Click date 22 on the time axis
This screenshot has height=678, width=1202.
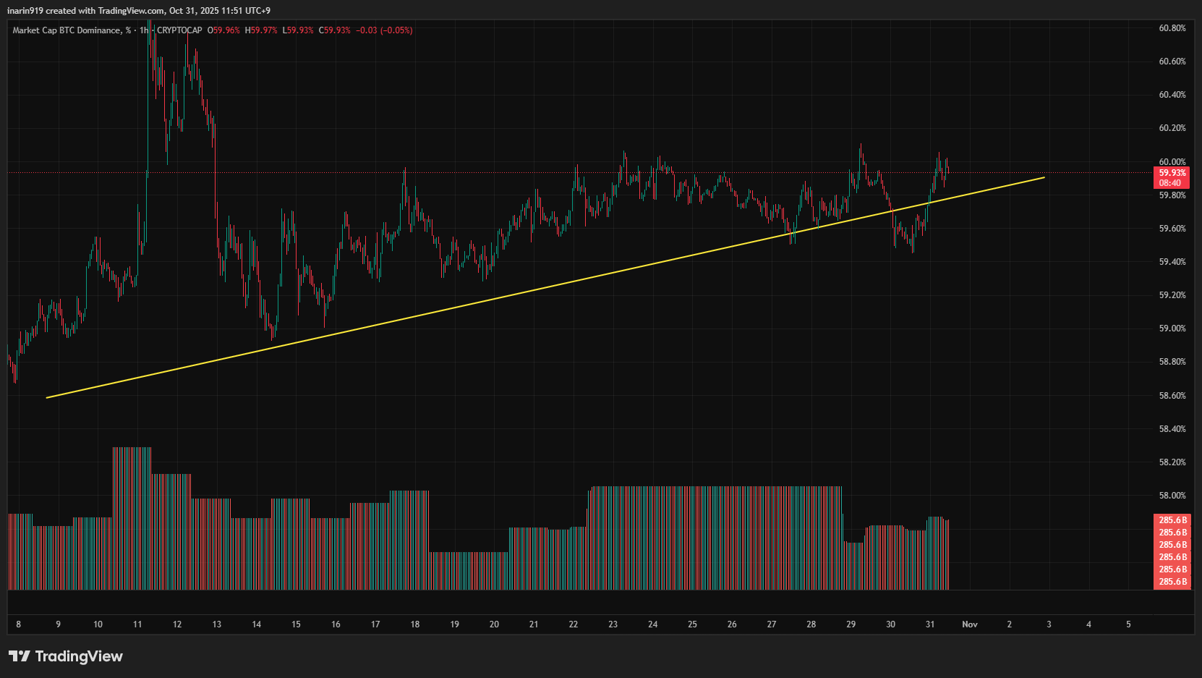click(573, 624)
